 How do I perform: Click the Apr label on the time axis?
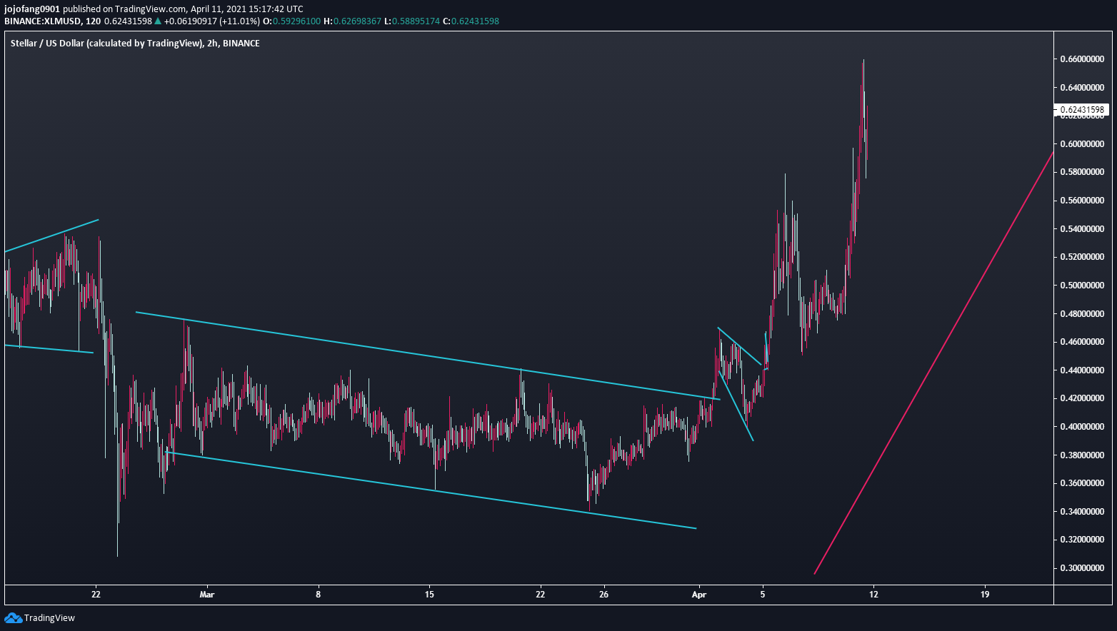pyautogui.click(x=699, y=594)
